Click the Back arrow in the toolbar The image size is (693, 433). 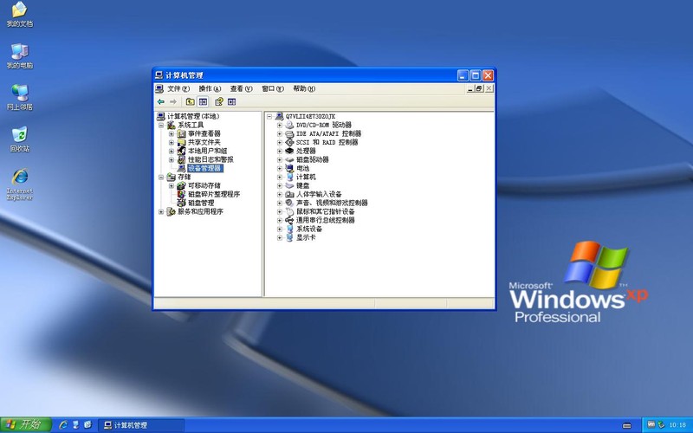pos(161,102)
